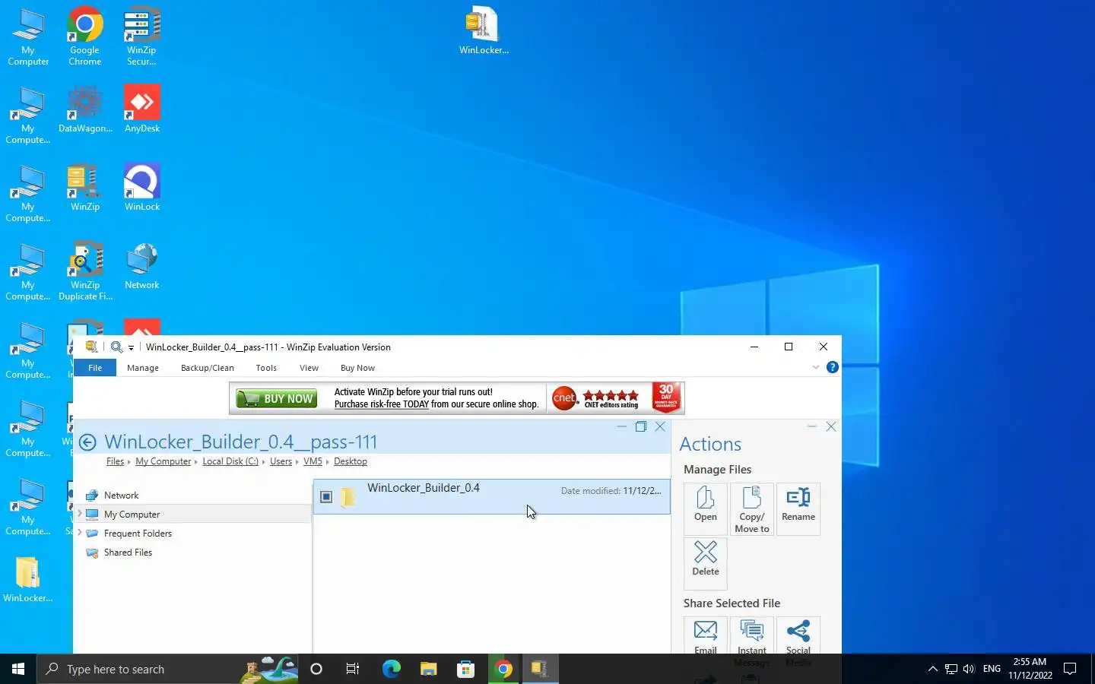Go back using the circular back arrow
1095x684 pixels.
click(87, 442)
